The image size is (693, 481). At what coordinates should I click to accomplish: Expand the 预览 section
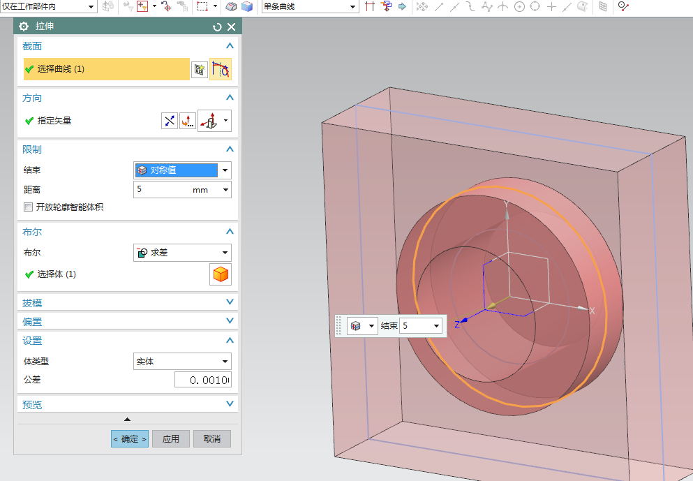point(230,404)
